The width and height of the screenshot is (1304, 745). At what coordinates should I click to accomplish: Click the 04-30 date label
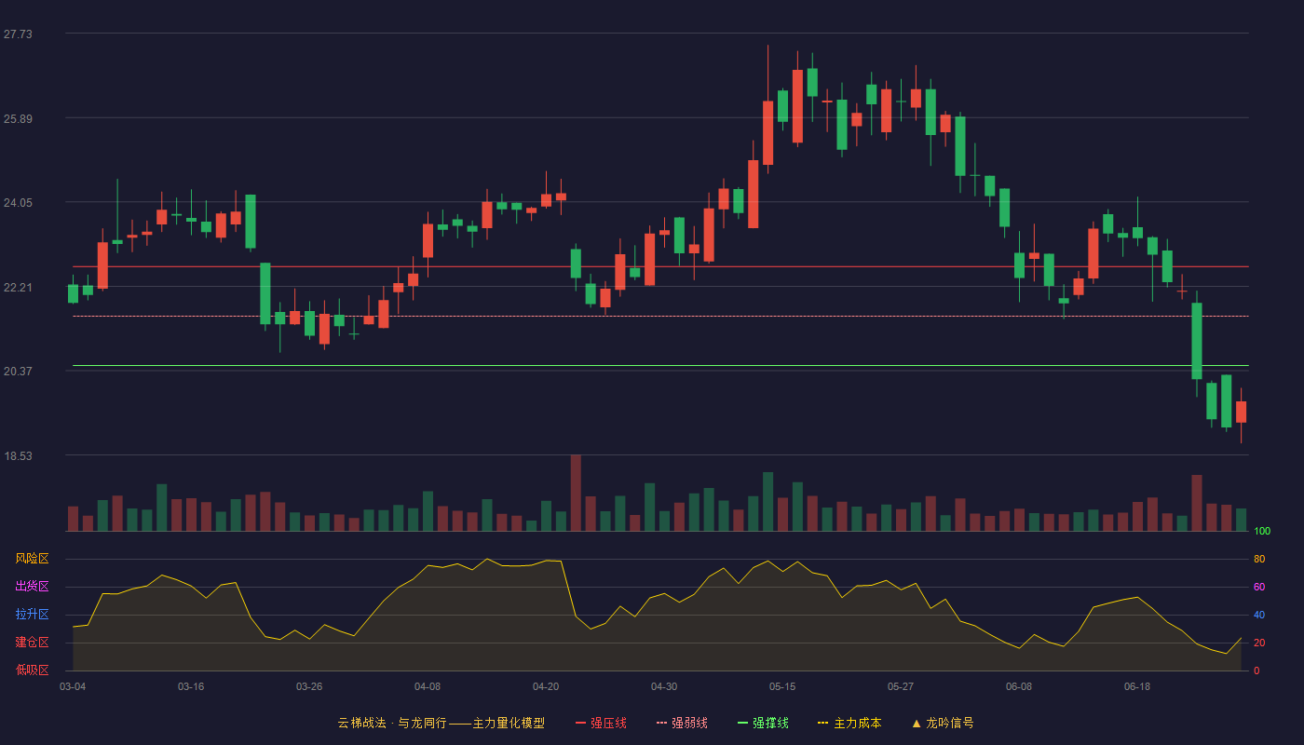(664, 686)
